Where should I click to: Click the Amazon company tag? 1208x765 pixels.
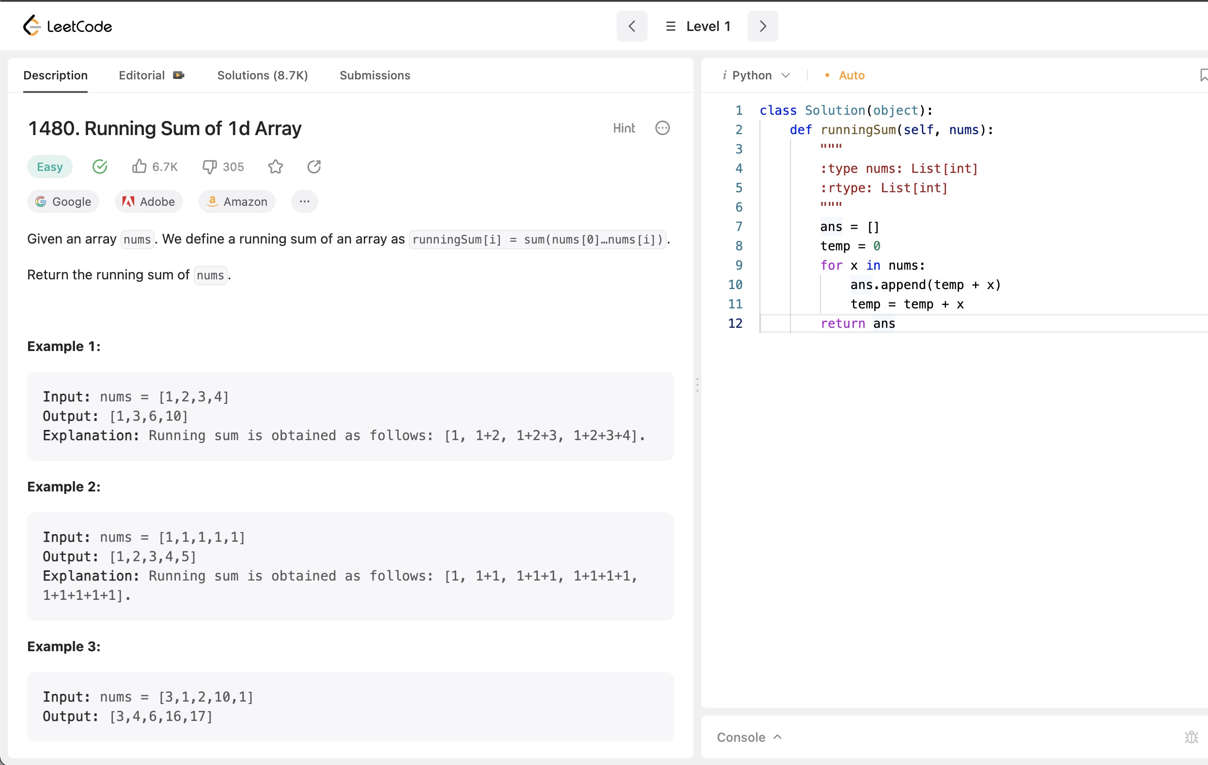[x=237, y=201]
